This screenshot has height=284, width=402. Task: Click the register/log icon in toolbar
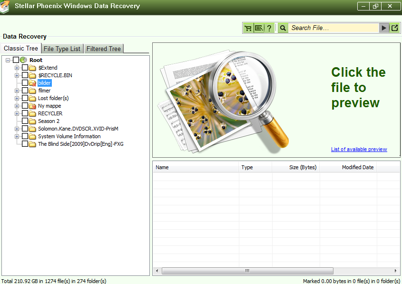[259, 28]
